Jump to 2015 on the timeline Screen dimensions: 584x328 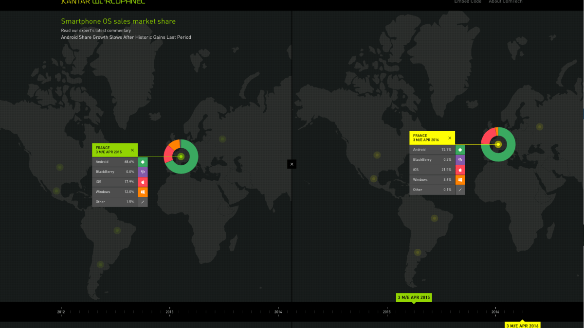(x=386, y=312)
